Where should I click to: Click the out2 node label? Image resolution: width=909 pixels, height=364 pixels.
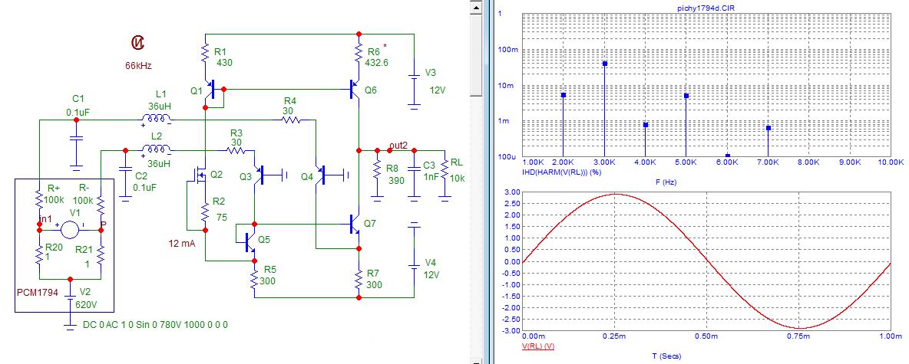398,145
